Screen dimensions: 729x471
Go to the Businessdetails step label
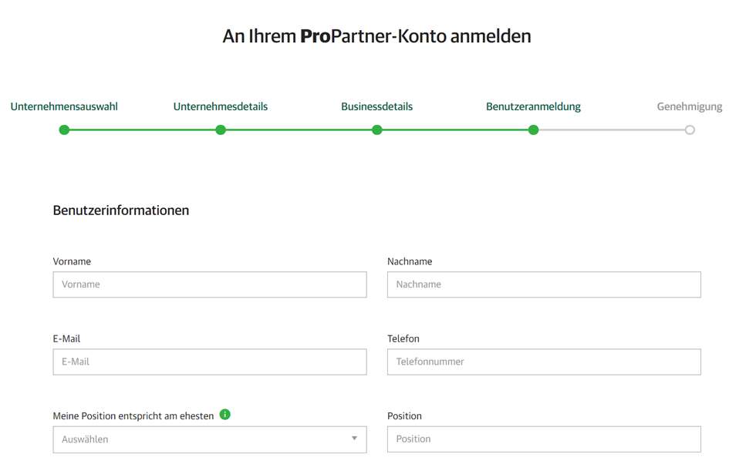(377, 106)
